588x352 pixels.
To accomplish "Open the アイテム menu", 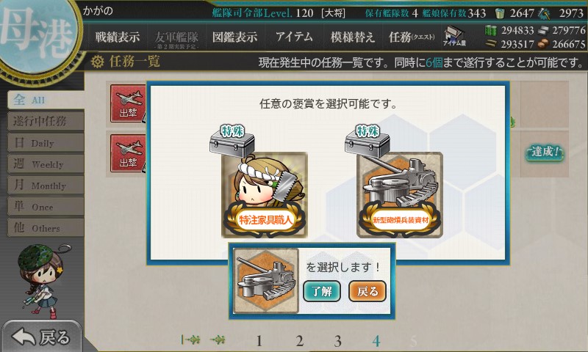I will [294, 37].
